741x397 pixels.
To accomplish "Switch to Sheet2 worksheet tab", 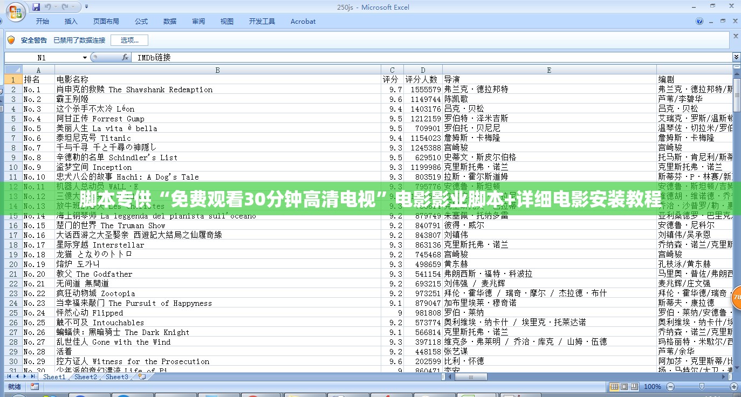I will point(86,377).
